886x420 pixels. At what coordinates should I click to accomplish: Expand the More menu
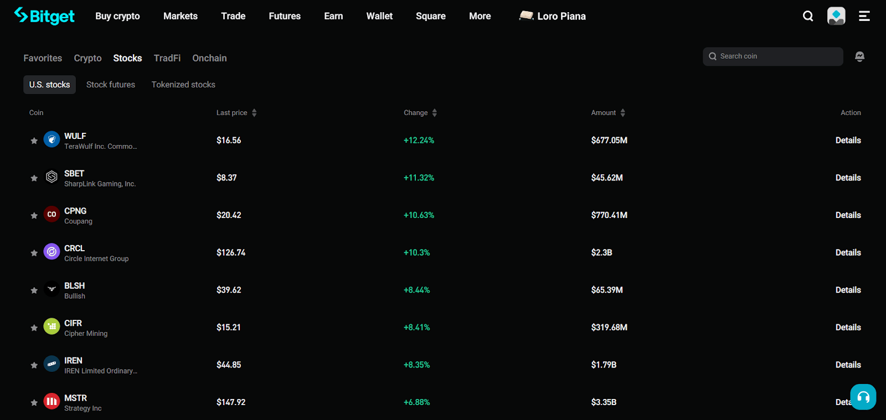480,16
